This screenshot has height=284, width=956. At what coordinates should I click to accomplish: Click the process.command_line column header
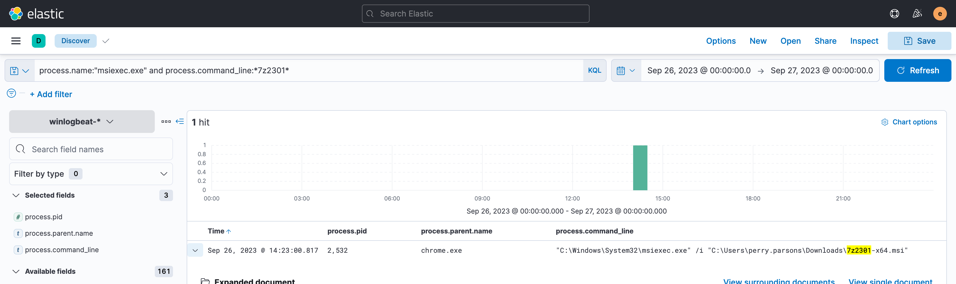click(594, 231)
